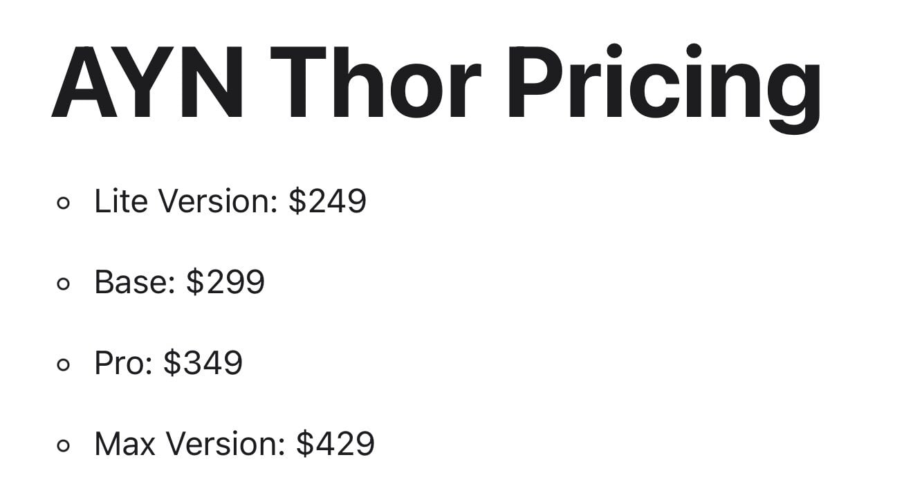Viewport: 913px width, 500px height.
Task: Select the $429 price text
Action: point(335,444)
